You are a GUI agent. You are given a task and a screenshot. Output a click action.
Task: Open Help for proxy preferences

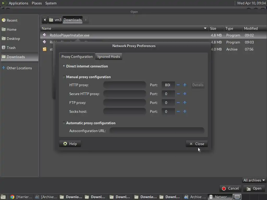pos(70,144)
